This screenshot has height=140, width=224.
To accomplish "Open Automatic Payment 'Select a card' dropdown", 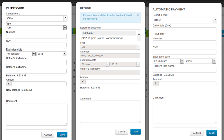I will (x=185, y=20).
